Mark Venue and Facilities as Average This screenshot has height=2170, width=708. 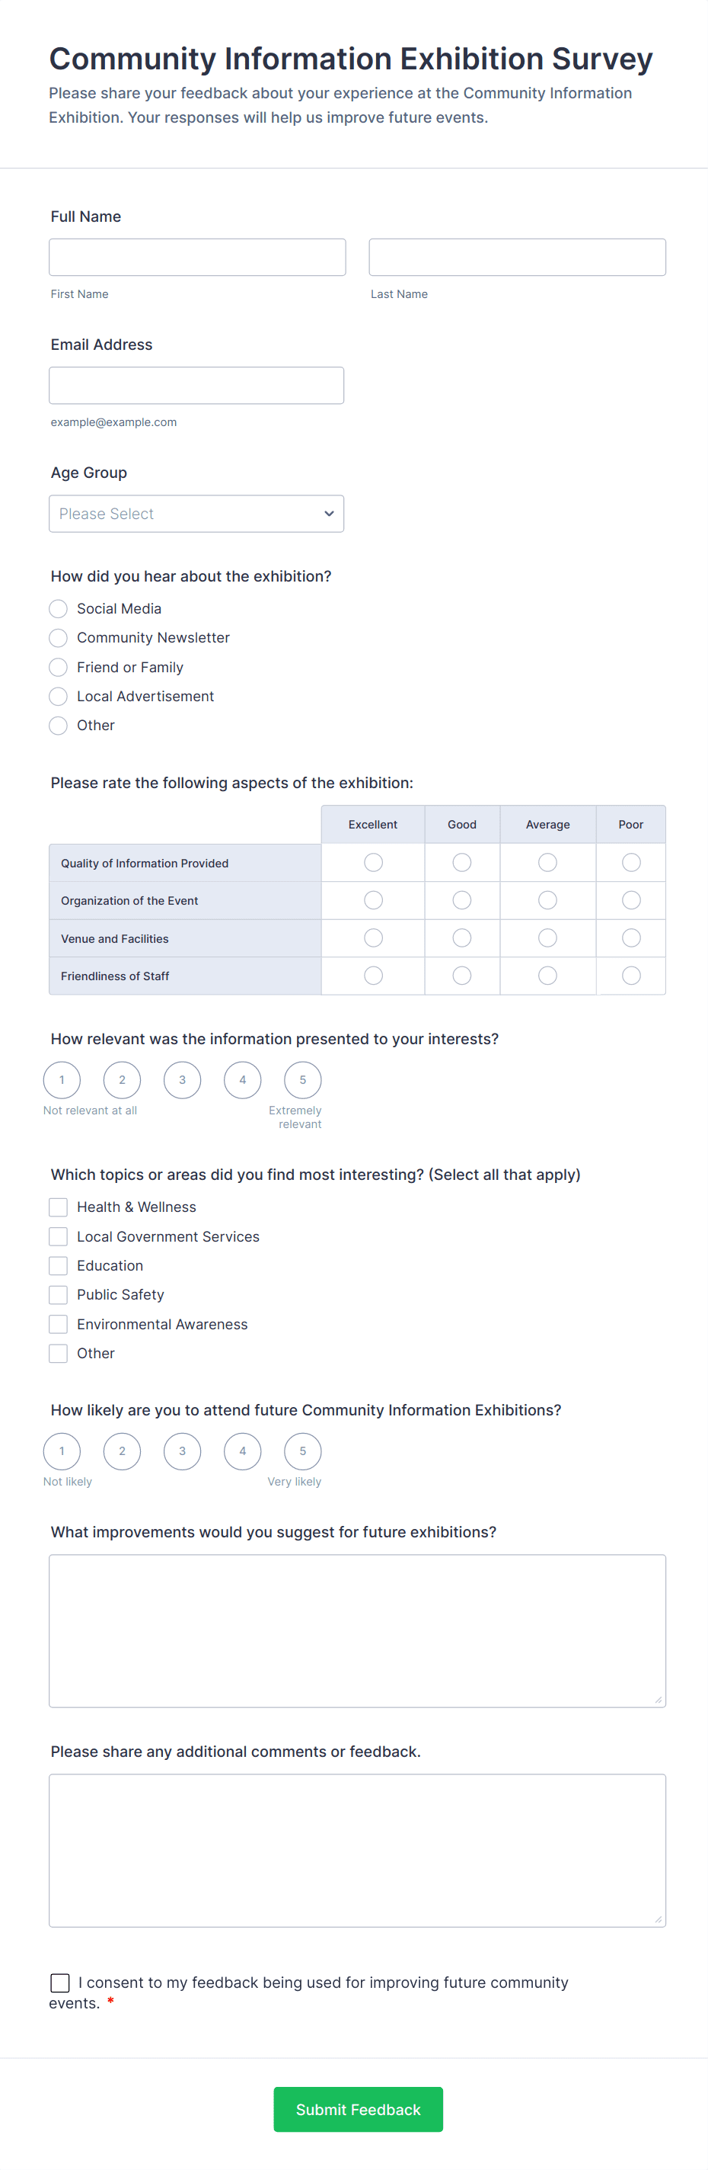coord(548,938)
